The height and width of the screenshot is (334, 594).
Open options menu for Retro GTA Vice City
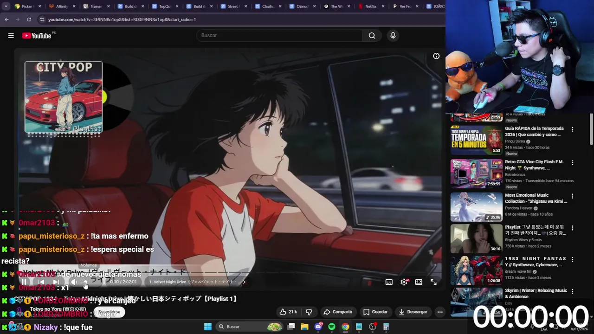[x=572, y=163]
